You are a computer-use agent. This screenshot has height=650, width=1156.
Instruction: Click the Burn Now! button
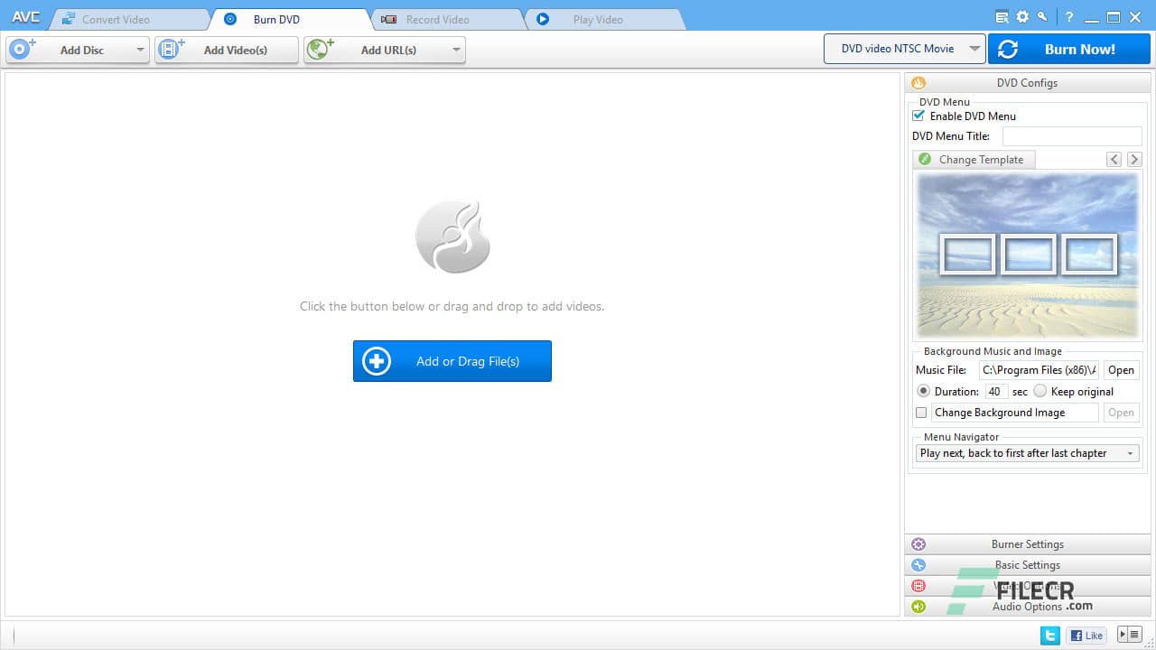click(1069, 49)
